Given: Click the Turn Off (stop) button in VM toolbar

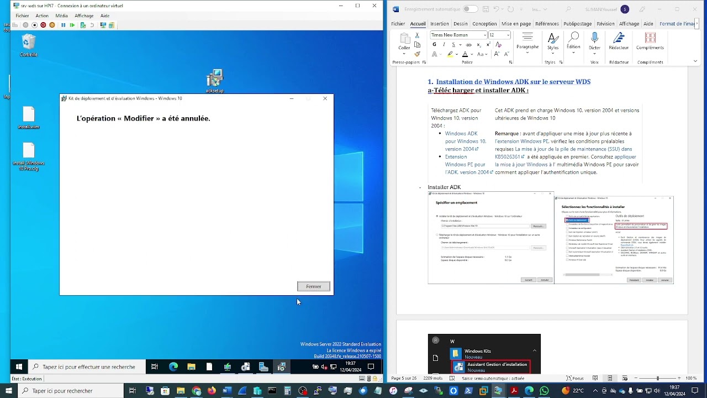Looking at the screenshot, I should pos(34,25).
